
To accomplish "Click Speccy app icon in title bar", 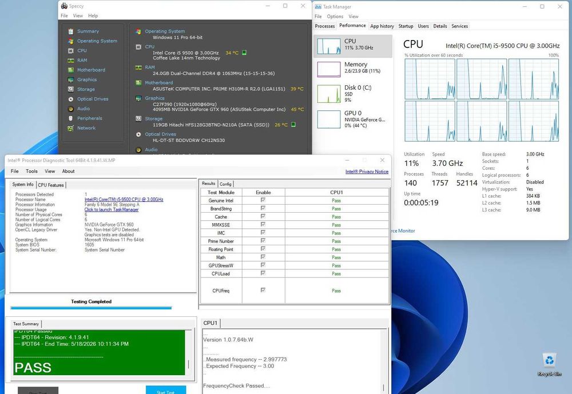I will (64, 6).
